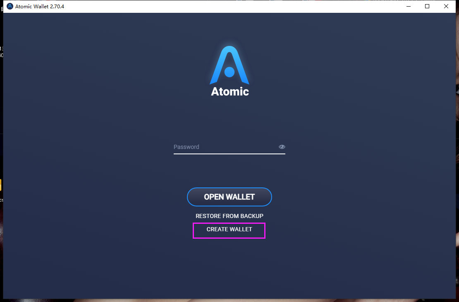Close the Atomic Wallet window
Viewport: 459px width, 302px height.
click(x=446, y=6)
